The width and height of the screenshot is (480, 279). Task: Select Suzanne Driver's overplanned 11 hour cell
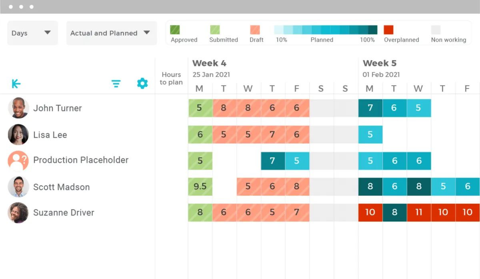pyautogui.click(x=419, y=212)
